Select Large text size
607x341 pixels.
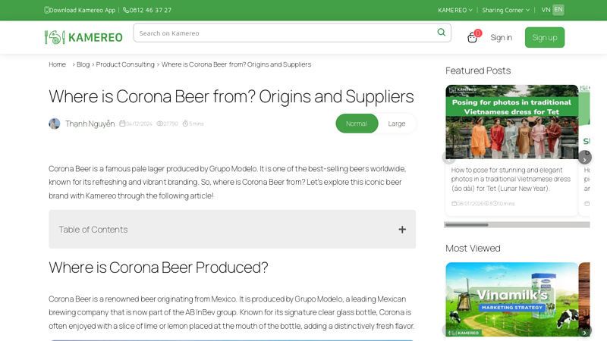tap(396, 124)
